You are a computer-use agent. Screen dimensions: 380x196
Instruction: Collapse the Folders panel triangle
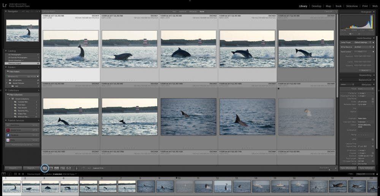(6, 67)
